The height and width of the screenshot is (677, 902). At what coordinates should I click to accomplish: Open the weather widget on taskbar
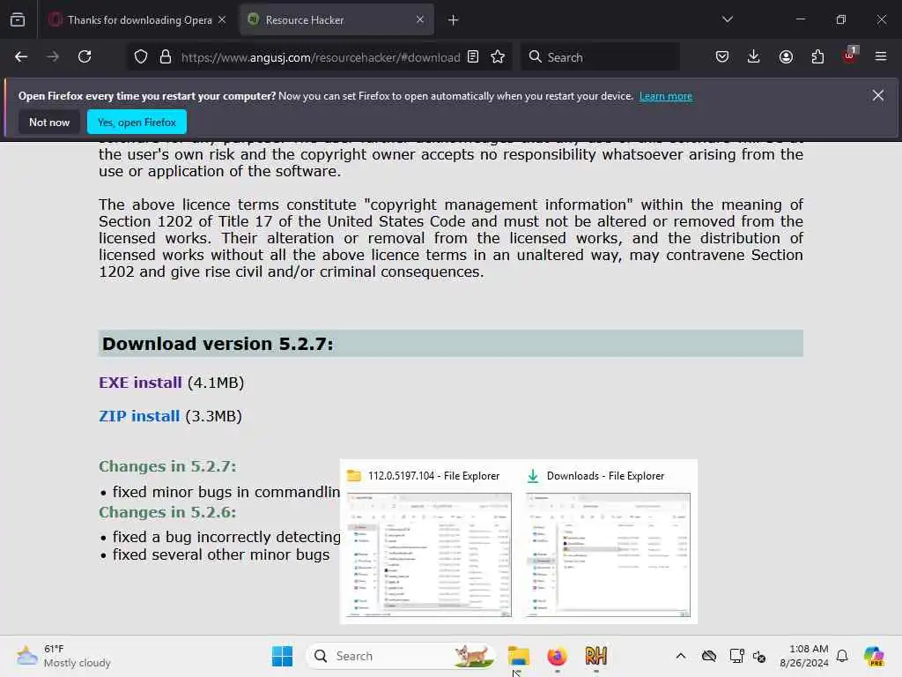[x=64, y=656]
